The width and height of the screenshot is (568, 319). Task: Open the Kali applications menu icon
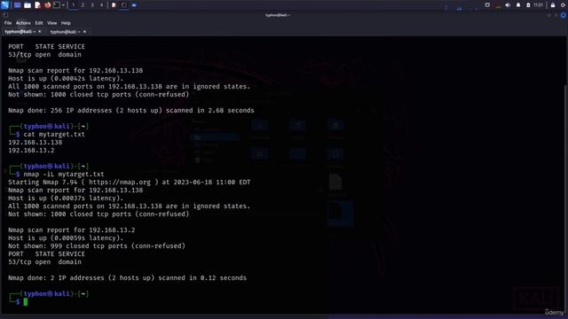pyautogui.click(x=4, y=5)
